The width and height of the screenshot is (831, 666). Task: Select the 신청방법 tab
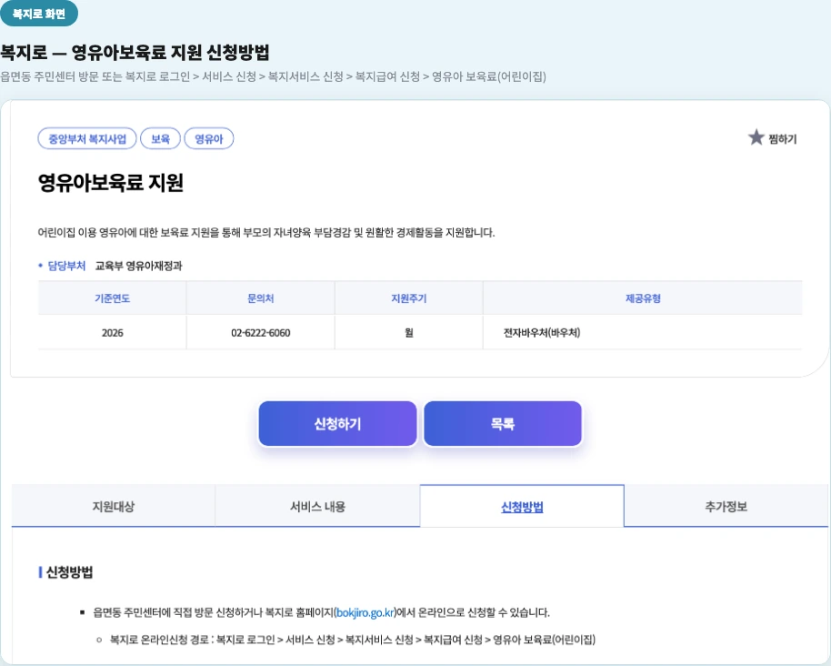pos(522,507)
